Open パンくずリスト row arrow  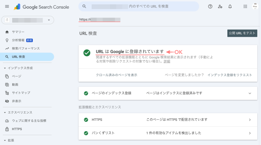[x=250, y=133]
